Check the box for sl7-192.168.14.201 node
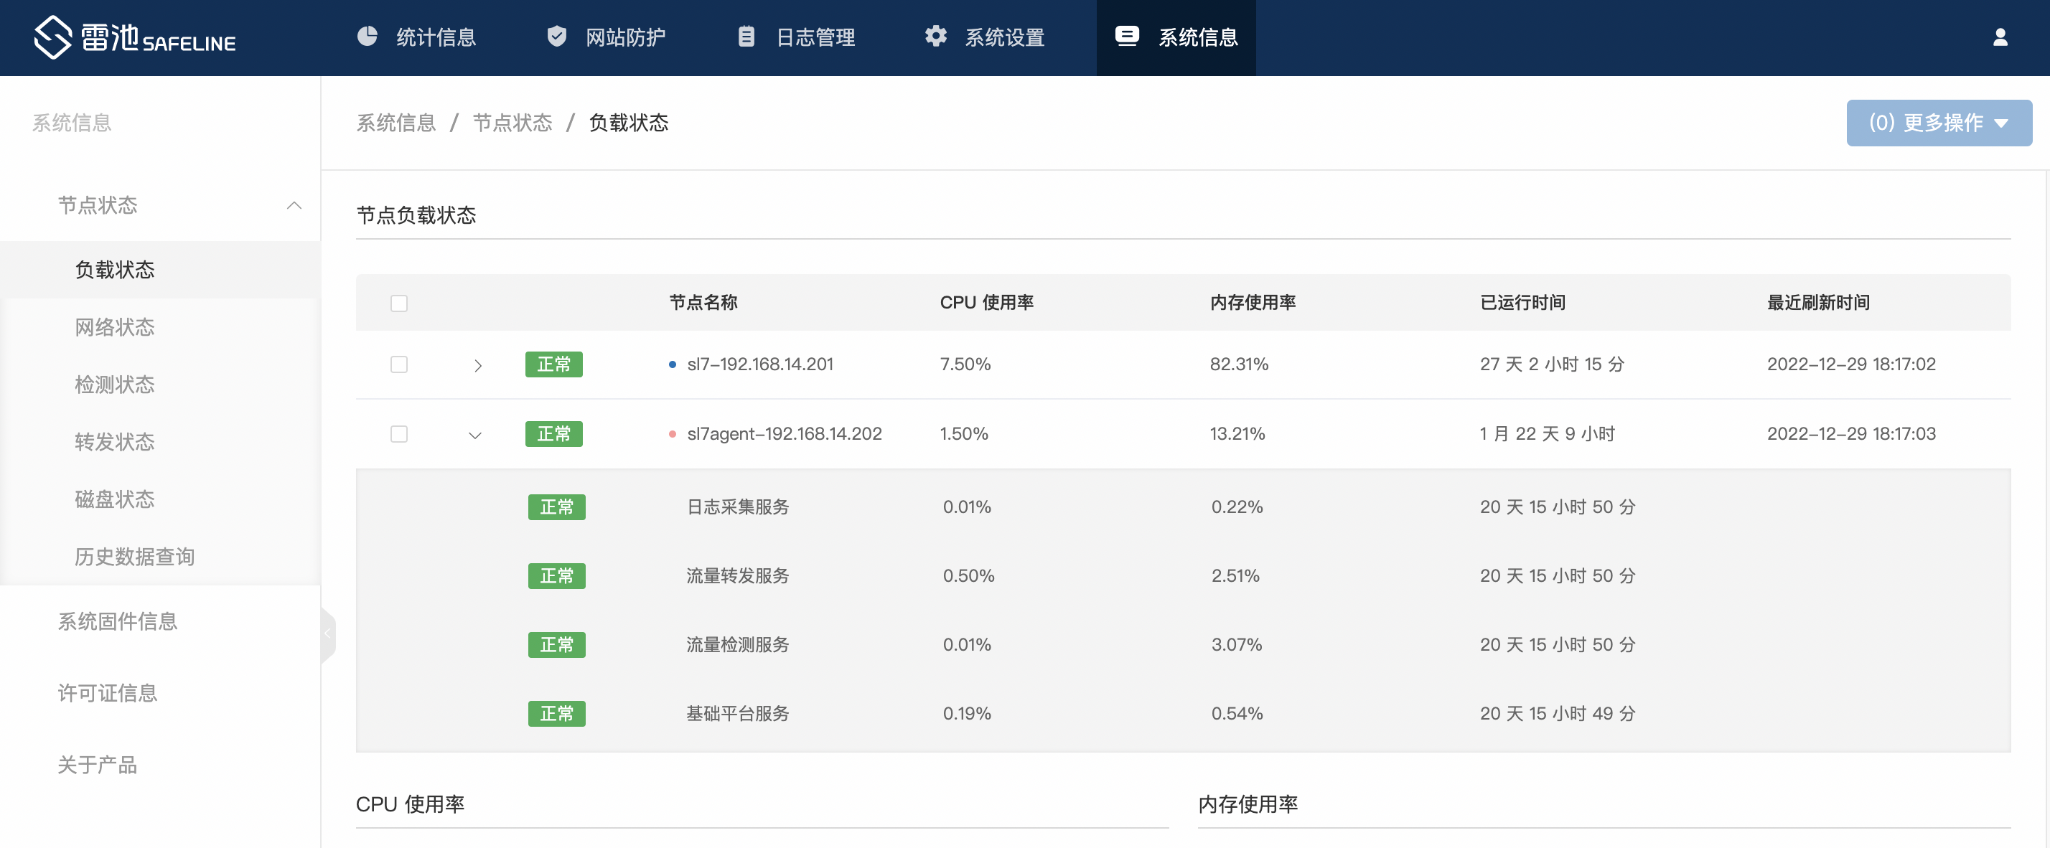 (398, 364)
